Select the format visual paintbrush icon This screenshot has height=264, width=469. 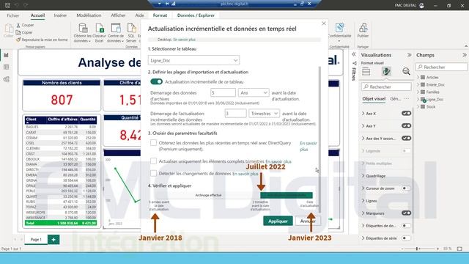tap(386, 72)
